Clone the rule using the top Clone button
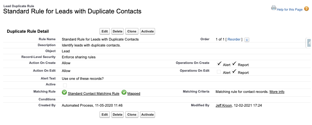The height and width of the screenshot is (125, 312). click(x=132, y=31)
